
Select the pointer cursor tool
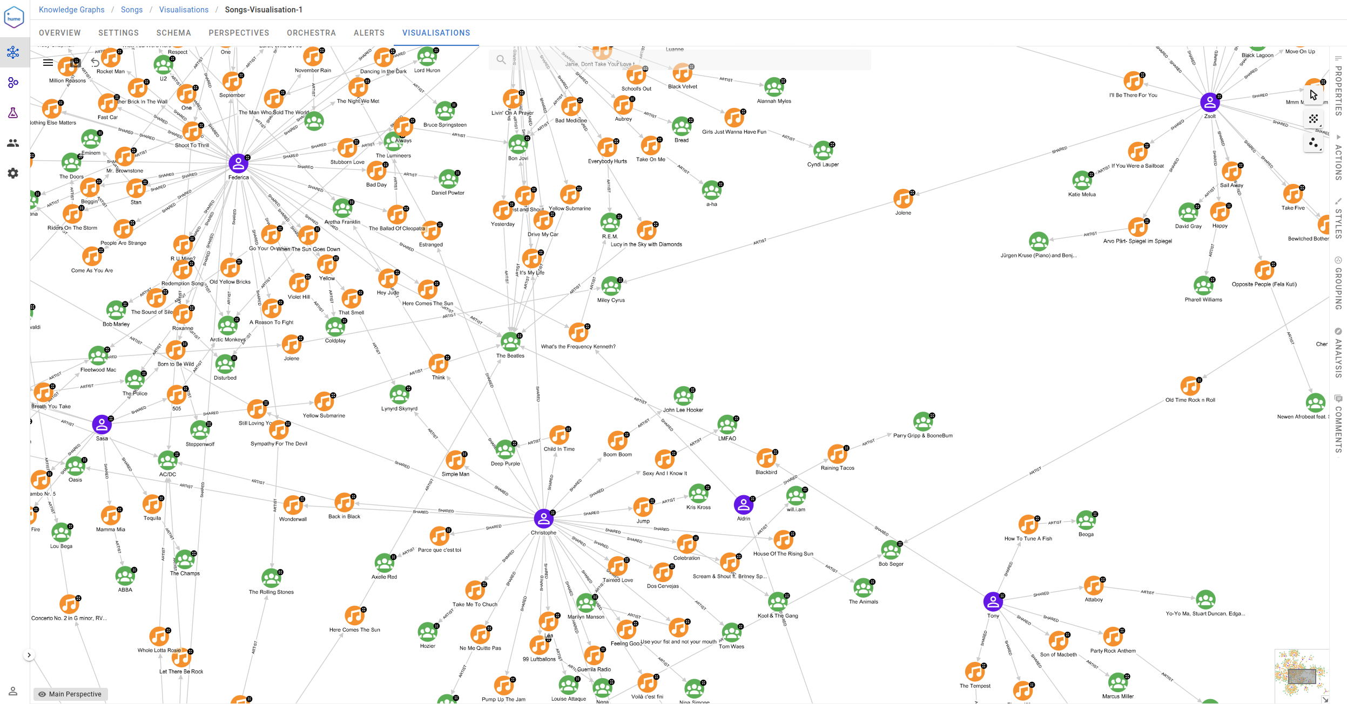pyautogui.click(x=1314, y=95)
